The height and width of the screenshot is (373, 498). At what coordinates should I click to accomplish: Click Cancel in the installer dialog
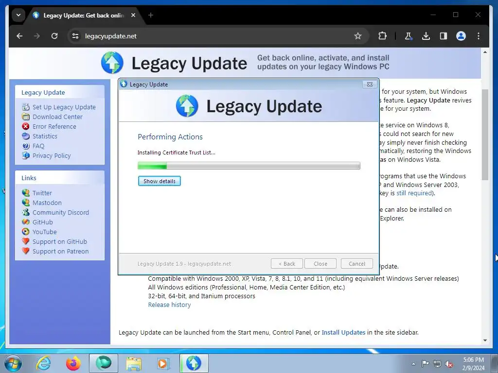pos(356,264)
